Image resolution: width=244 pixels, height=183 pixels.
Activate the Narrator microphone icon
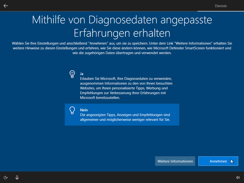pos(16,177)
